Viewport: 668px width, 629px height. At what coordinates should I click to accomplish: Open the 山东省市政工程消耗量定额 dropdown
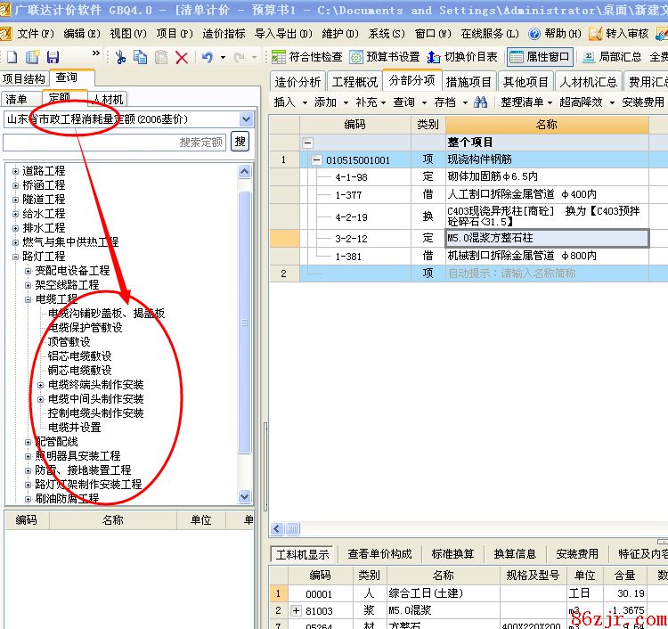pos(246,119)
